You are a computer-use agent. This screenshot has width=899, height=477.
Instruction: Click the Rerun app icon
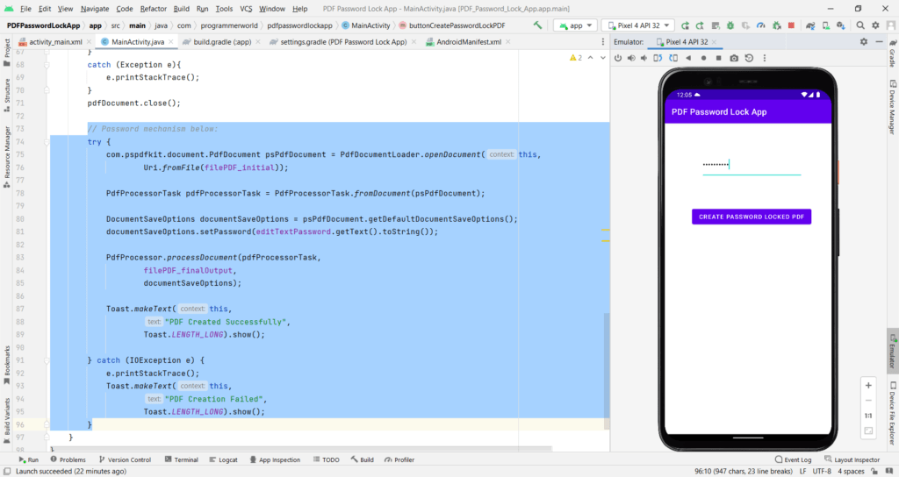685,25
